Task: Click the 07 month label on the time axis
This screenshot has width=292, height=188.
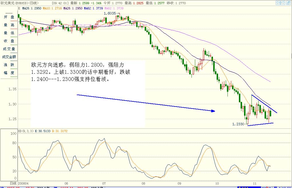Action: (x=104, y=183)
